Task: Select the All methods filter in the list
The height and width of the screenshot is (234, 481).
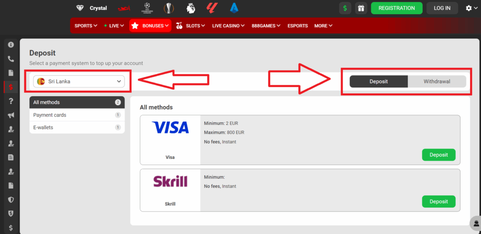Action: coord(77,102)
